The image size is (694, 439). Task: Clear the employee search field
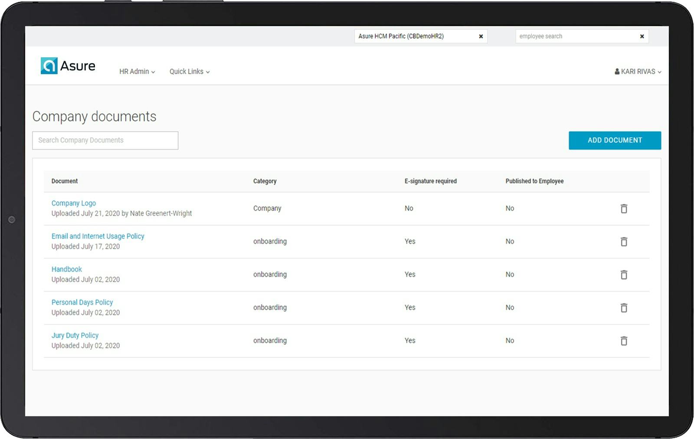(642, 36)
